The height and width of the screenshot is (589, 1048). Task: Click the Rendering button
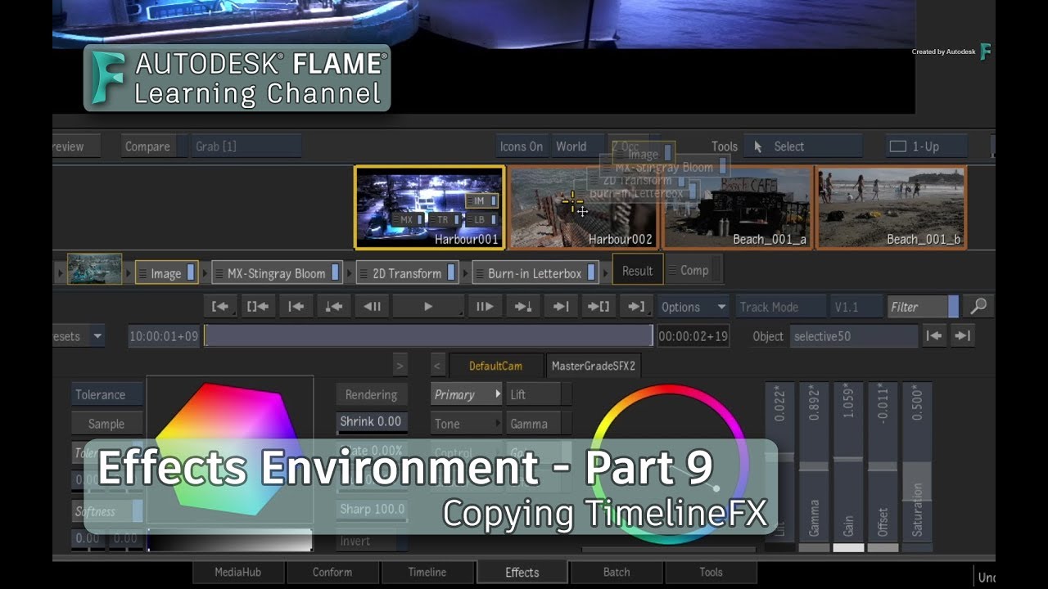coord(371,394)
